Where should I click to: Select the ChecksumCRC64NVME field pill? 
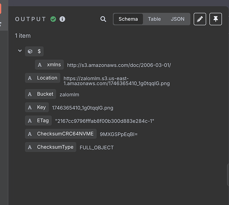tap(61, 134)
